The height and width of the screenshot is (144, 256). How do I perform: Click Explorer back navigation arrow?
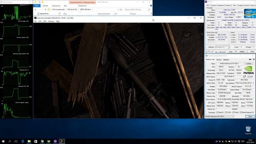coord(36,10)
